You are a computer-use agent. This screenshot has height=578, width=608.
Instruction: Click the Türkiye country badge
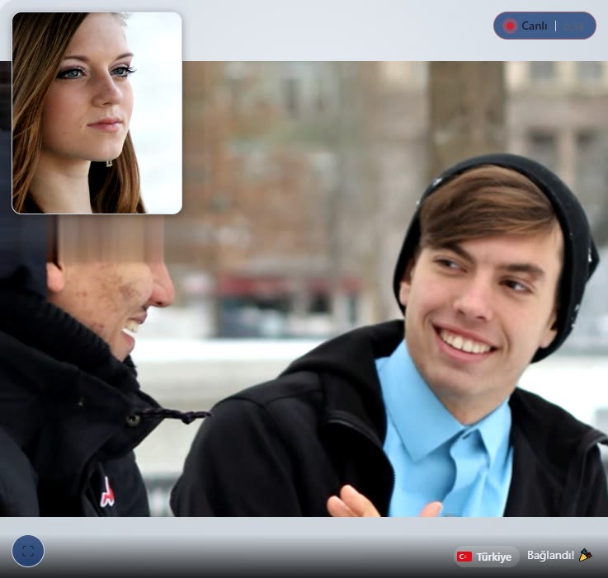point(487,557)
